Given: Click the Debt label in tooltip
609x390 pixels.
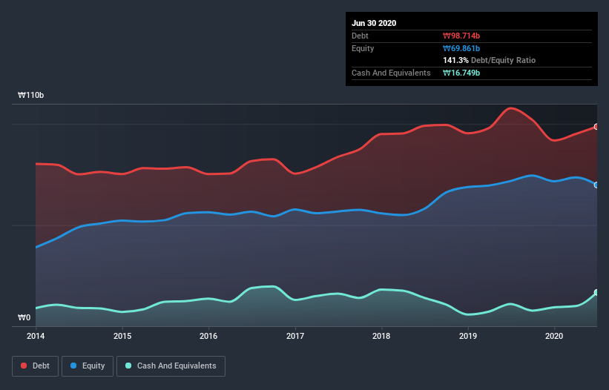Looking at the screenshot, I should tap(360, 36).
